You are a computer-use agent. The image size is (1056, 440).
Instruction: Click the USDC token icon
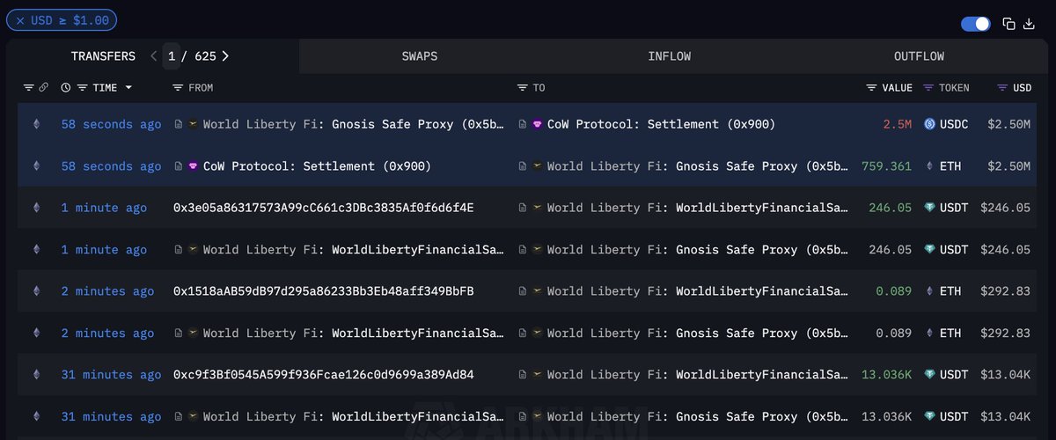pyautogui.click(x=929, y=124)
